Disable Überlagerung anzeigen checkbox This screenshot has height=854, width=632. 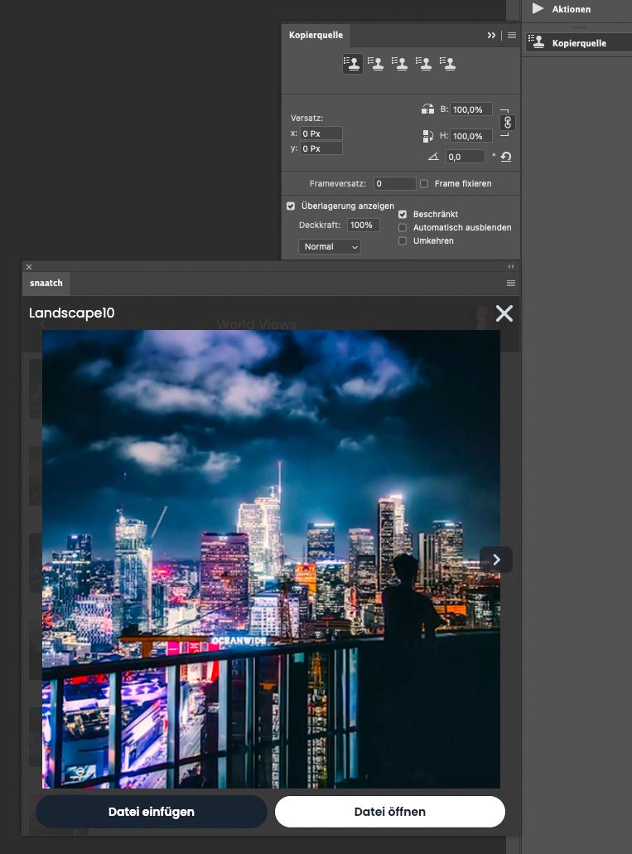291,206
